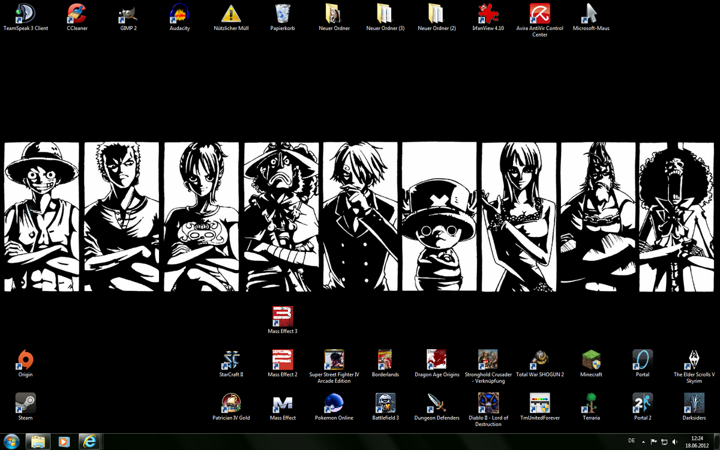
Task: Open Windows Explorer from the taskbar
Action: point(39,441)
